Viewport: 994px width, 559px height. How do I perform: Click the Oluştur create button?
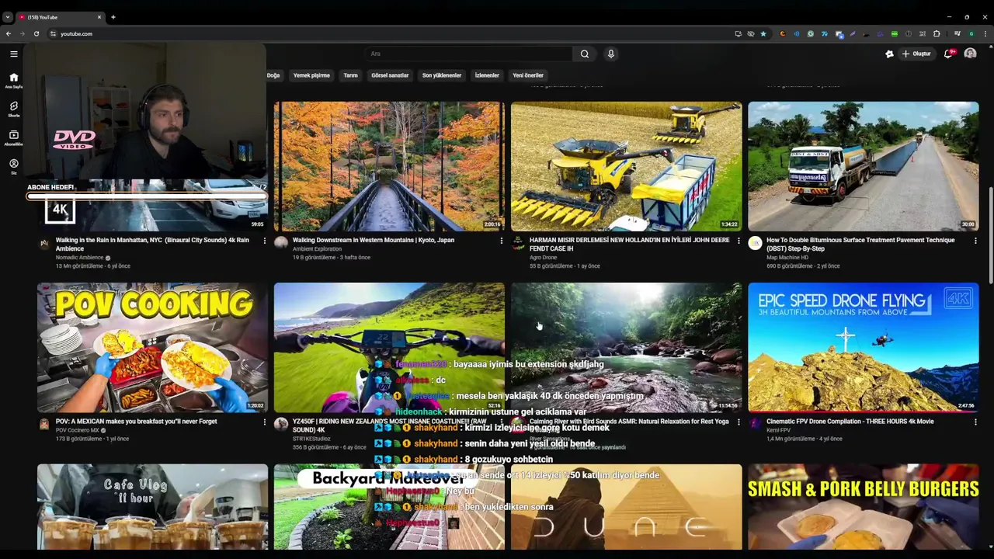click(x=916, y=54)
